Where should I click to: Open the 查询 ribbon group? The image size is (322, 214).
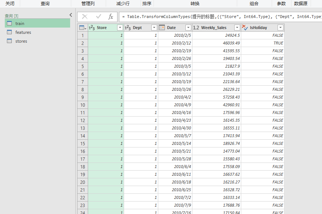click(45, 4)
